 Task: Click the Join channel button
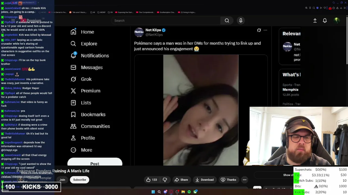pos(62,180)
